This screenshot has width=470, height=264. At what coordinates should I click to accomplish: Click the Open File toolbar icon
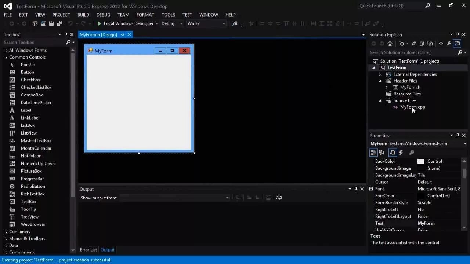43,23
